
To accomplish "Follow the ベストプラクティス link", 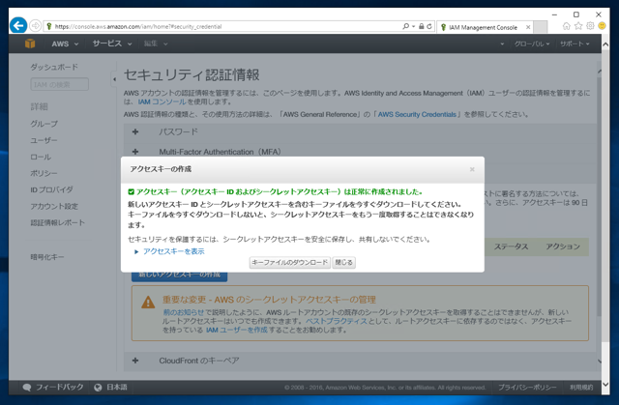I will click(337, 321).
